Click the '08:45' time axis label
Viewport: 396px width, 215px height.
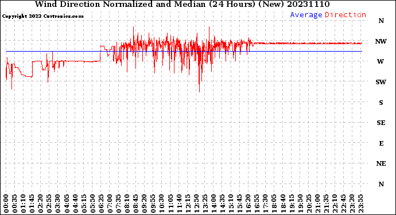click(136, 204)
